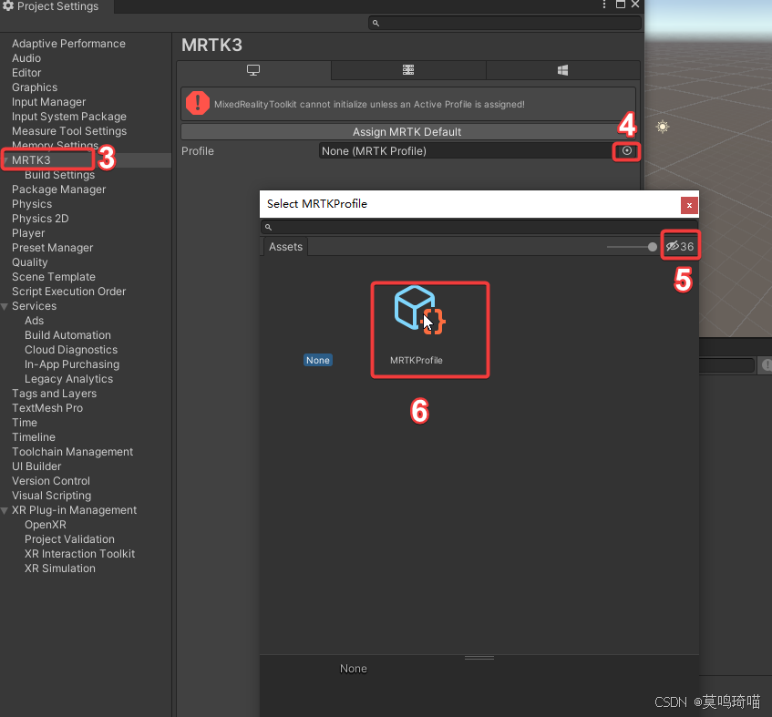Open Adaptive Performance settings
The height and width of the screenshot is (717, 772).
pos(68,44)
